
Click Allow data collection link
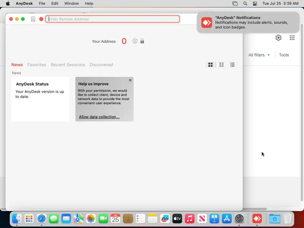pyautogui.click(x=99, y=117)
